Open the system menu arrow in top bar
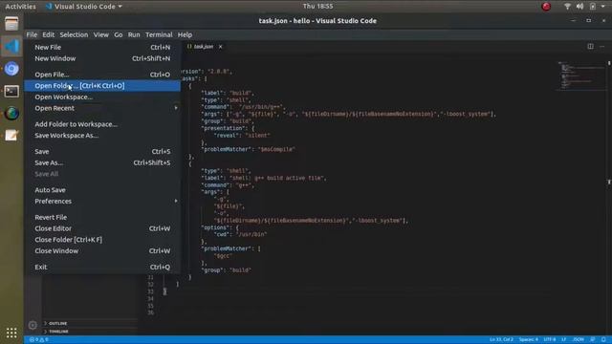Image resolution: width=612 pixels, height=344 pixels. [603, 7]
